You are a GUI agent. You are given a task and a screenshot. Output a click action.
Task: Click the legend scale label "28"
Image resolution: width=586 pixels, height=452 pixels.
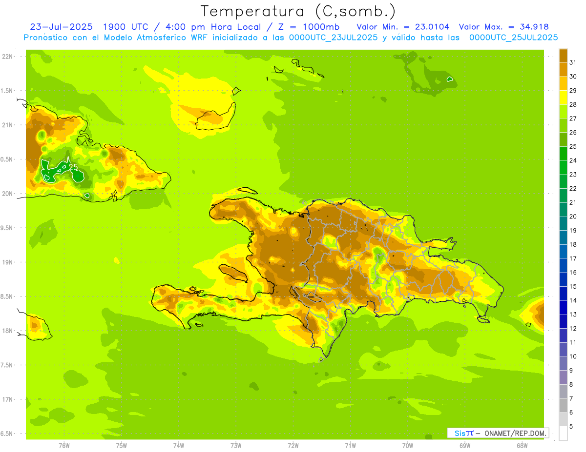[x=573, y=104]
